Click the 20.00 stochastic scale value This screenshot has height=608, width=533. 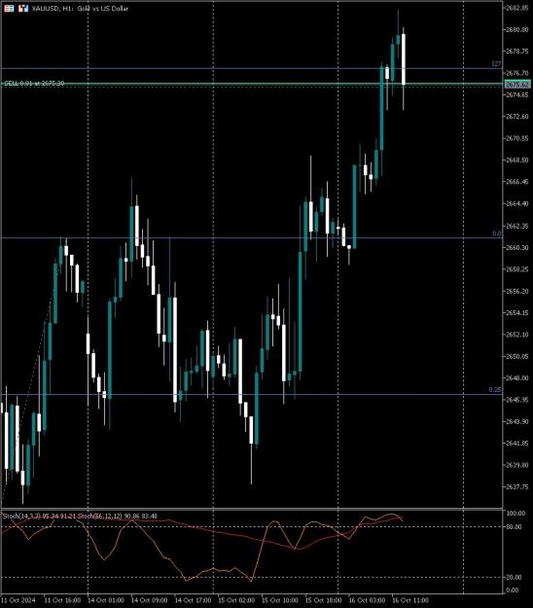click(x=515, y=577)
